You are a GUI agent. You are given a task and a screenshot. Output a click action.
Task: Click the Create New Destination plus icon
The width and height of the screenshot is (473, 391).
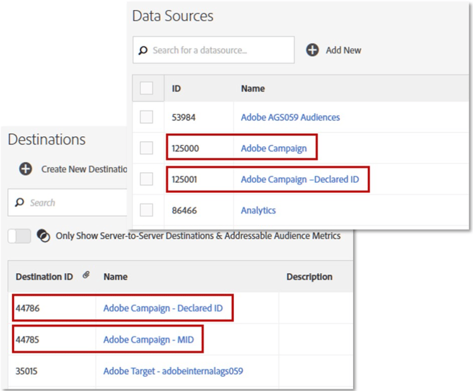point(26,169)
